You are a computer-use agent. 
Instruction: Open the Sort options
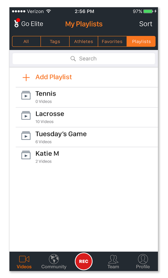(x=146, y=24)
